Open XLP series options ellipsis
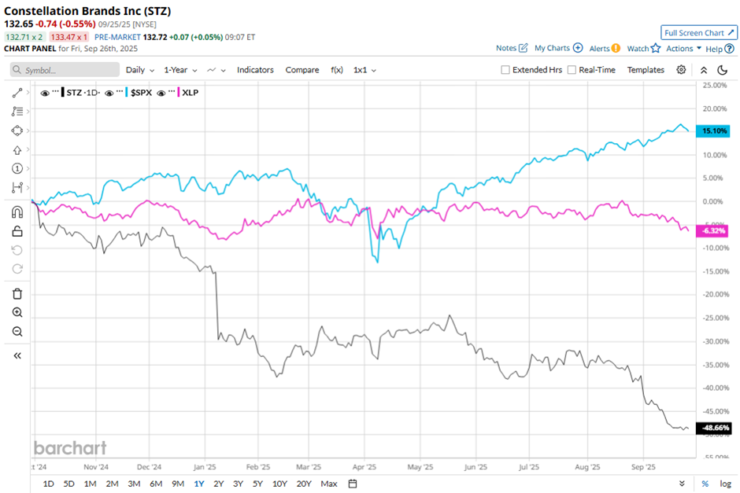The image size is (740, 493). click(172, 91)
